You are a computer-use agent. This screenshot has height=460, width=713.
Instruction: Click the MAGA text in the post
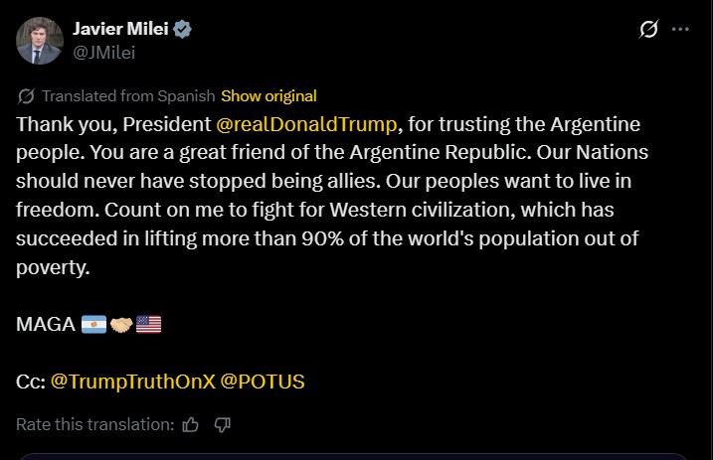45,325
